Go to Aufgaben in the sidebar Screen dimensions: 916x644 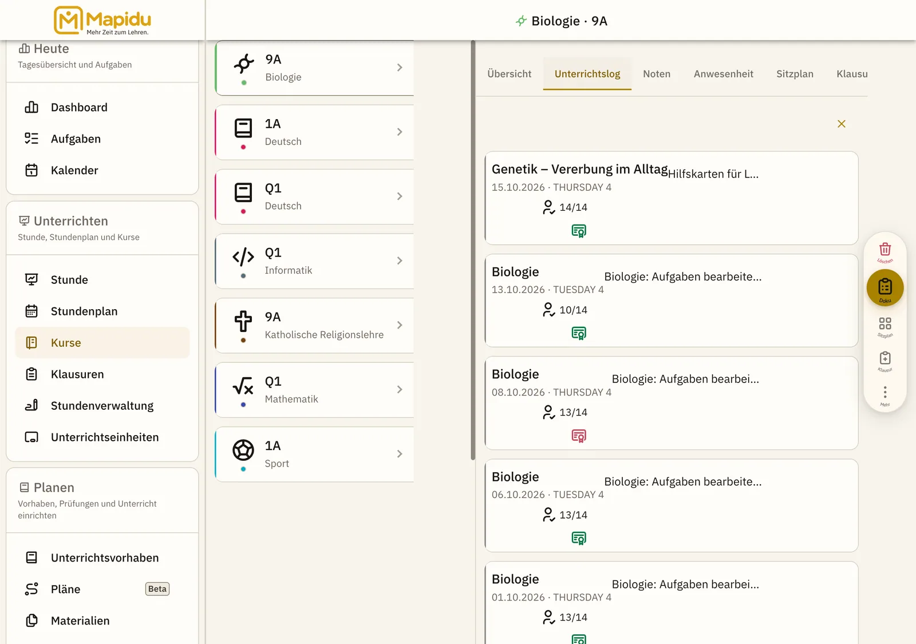point(102,139)
